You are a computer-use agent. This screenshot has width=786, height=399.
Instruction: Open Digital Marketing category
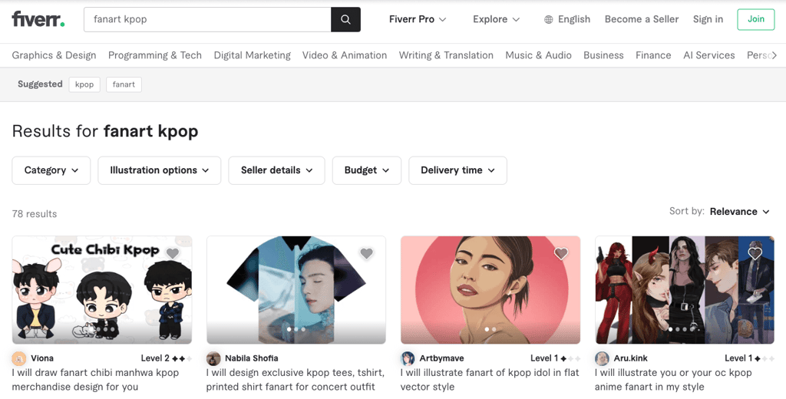[x=252, y=55]
